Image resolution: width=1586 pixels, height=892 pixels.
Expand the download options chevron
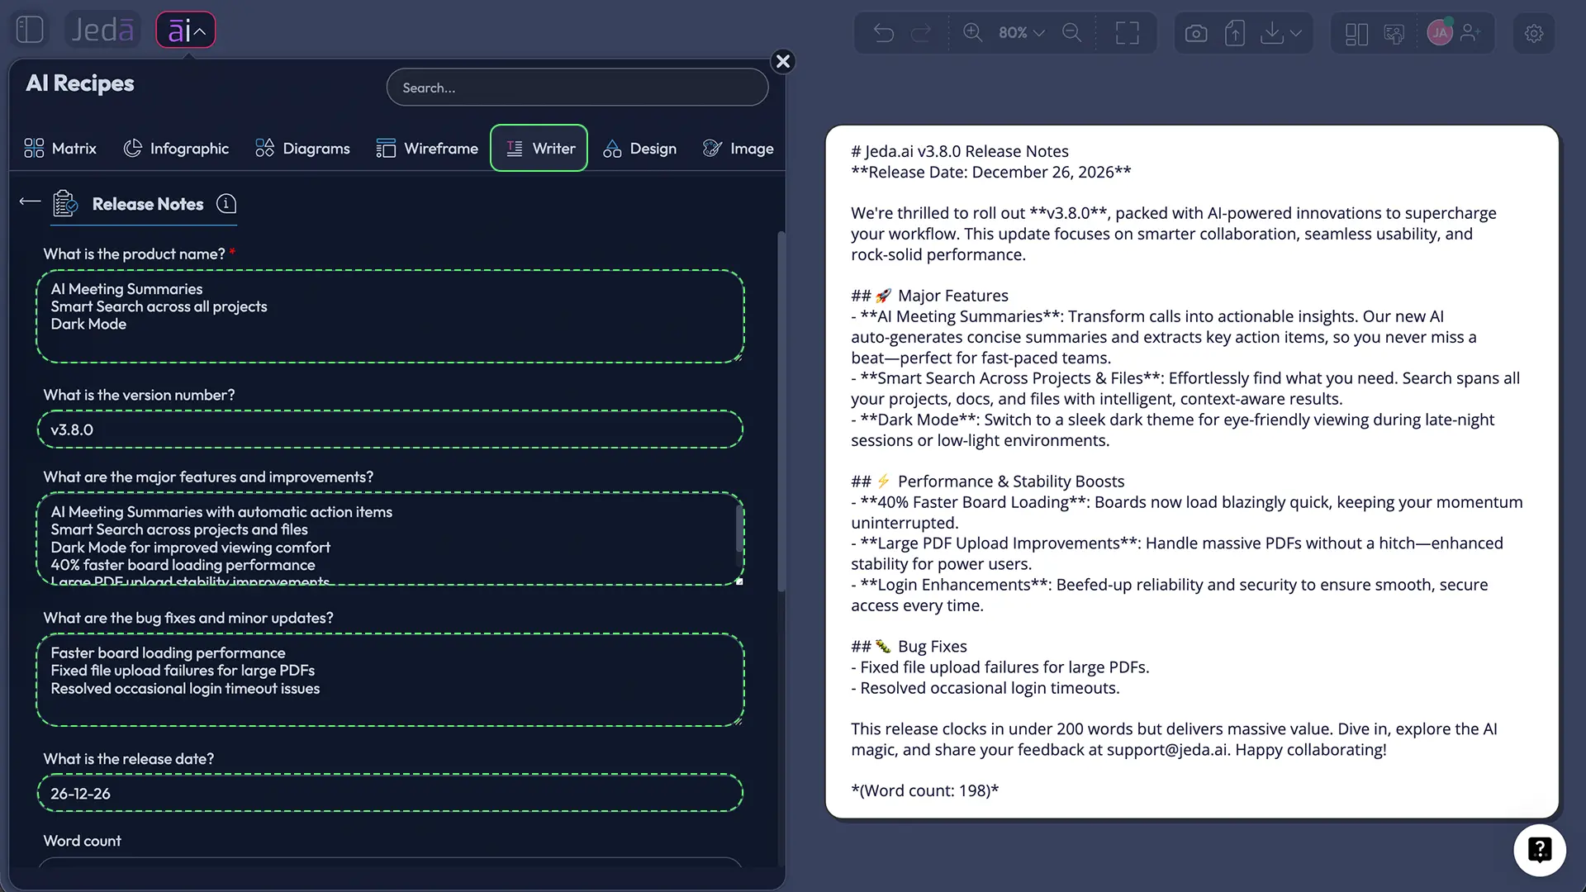(x=1296, y=33)
